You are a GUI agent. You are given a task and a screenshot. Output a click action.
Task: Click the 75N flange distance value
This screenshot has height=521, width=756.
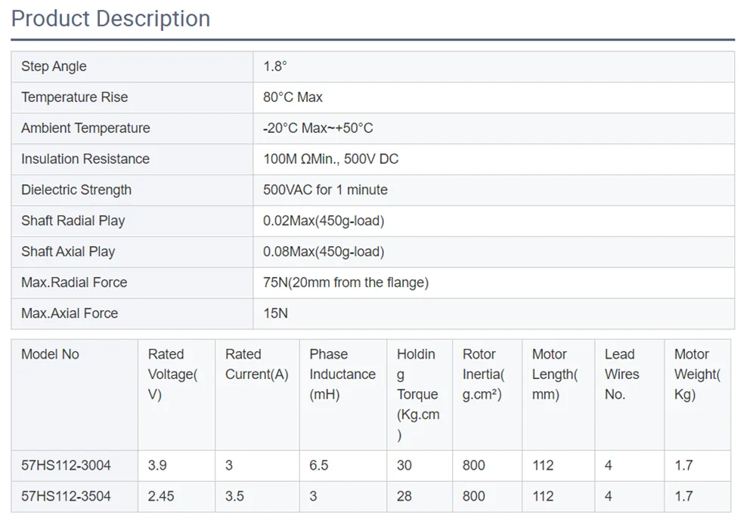345,282
